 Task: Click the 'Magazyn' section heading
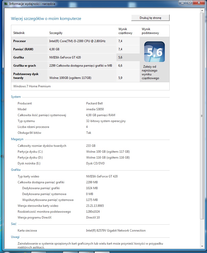pyautogui.click(x=17, y=139)
